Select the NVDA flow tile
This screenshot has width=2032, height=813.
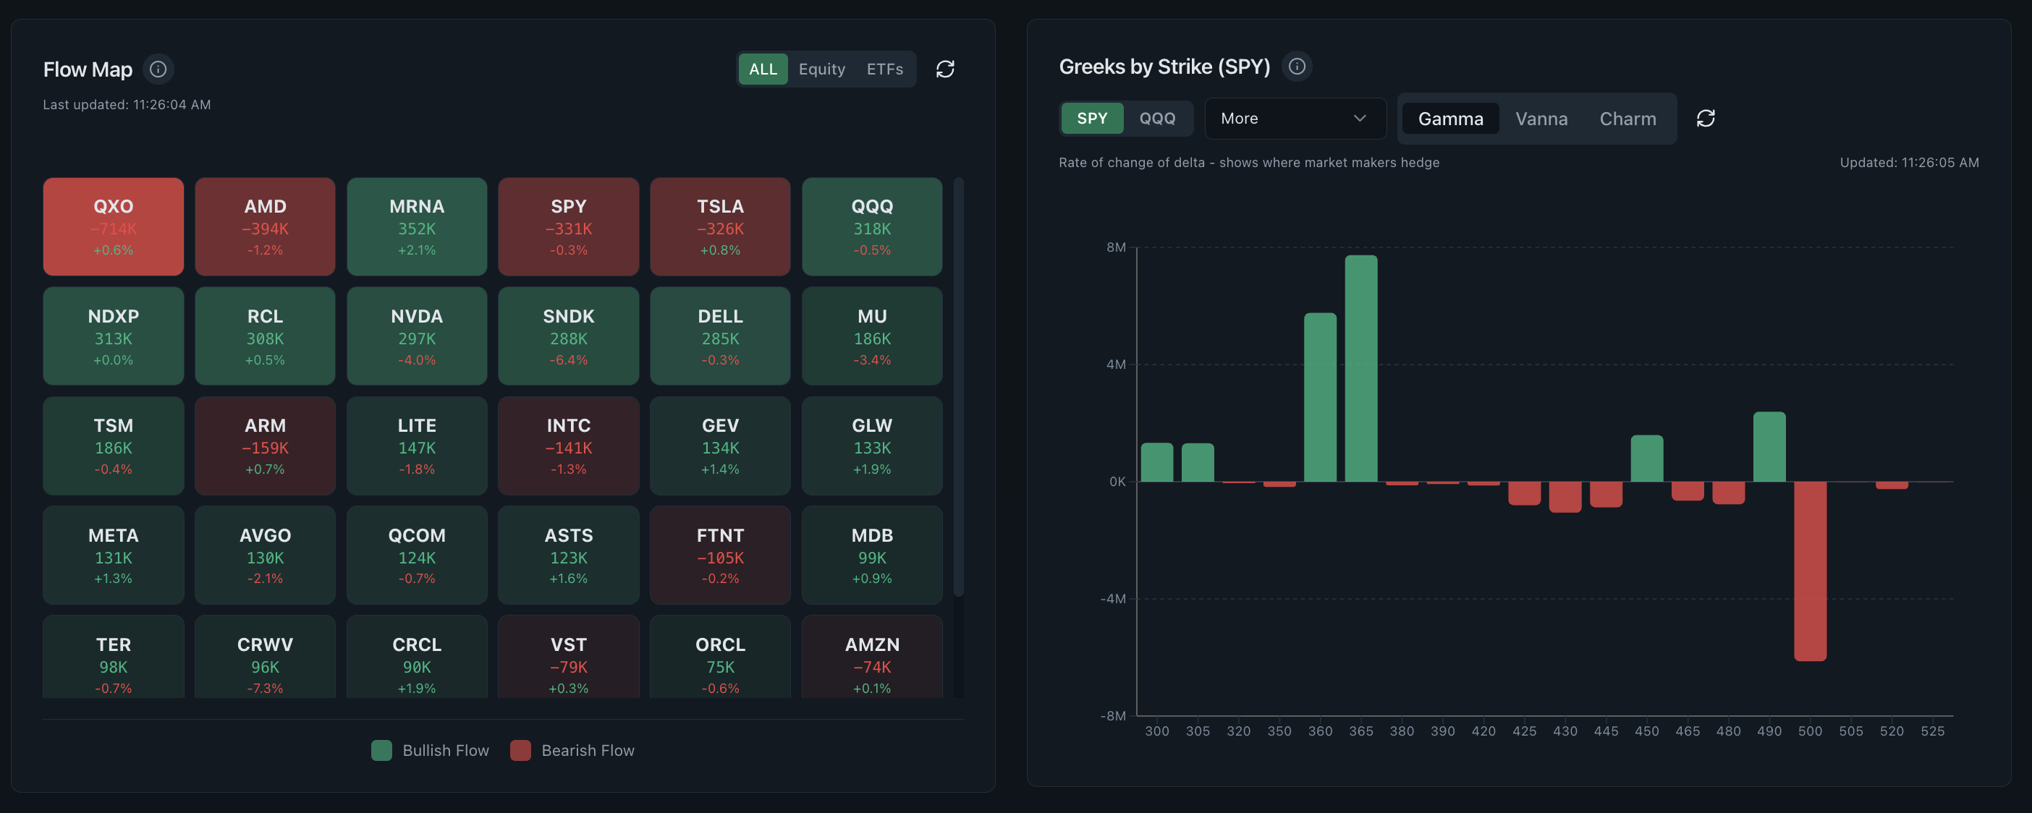point(418,336)
